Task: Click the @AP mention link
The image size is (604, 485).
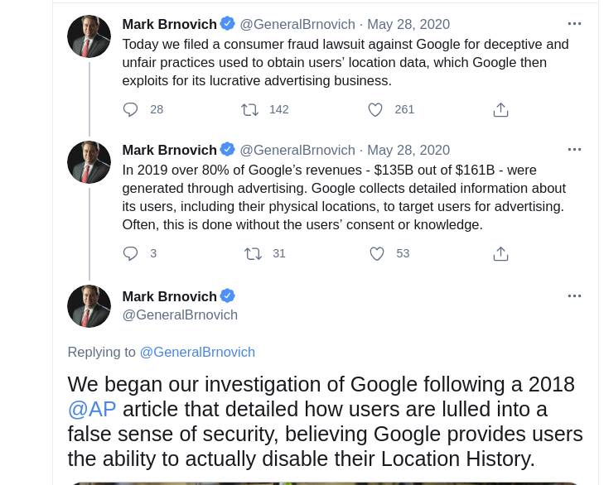Action: [x=91, y=409]
